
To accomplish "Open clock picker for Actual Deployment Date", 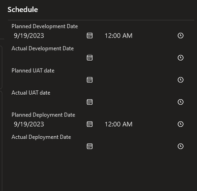I will pyautogui.click(x=181, y=146).
